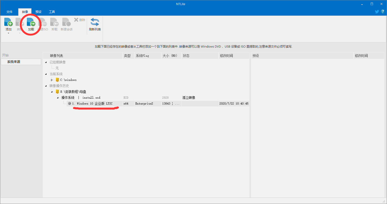Viewport: 387px width, 204px height.
Task: Click the 当前系统 group label
Action: (56, 74)
